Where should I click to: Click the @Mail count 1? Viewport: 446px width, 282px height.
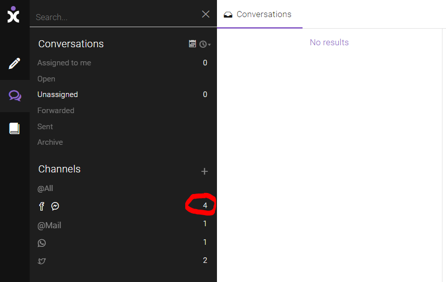(x=205, y=224)
